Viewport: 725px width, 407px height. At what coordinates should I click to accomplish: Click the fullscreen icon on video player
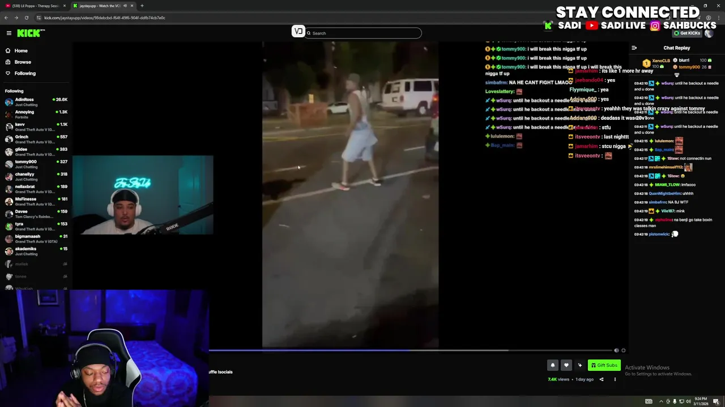coord(624,350)
